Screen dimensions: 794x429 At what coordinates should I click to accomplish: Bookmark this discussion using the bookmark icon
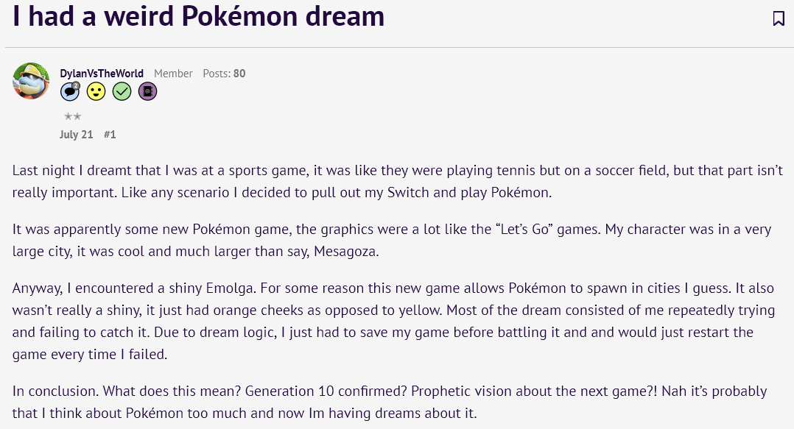pyautogui.click(x=779, y=18)
